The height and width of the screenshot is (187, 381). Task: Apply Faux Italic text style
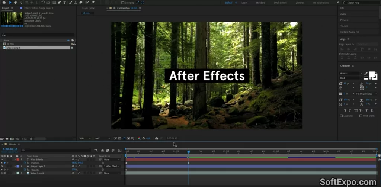[x=350, y=110]
